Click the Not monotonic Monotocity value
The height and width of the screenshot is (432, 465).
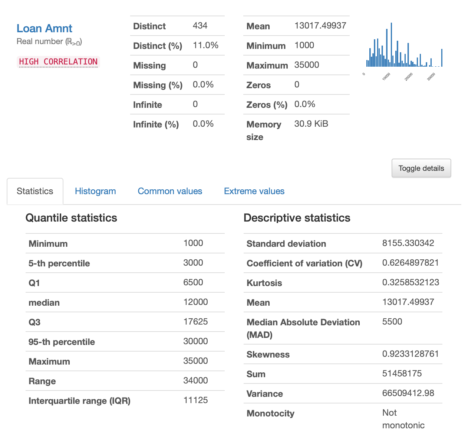tap(403, 419)
